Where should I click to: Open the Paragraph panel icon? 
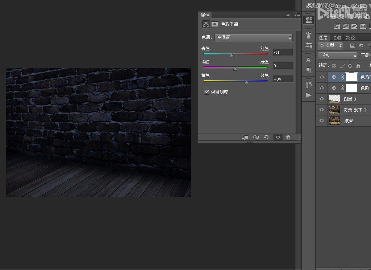coord(309,70)
